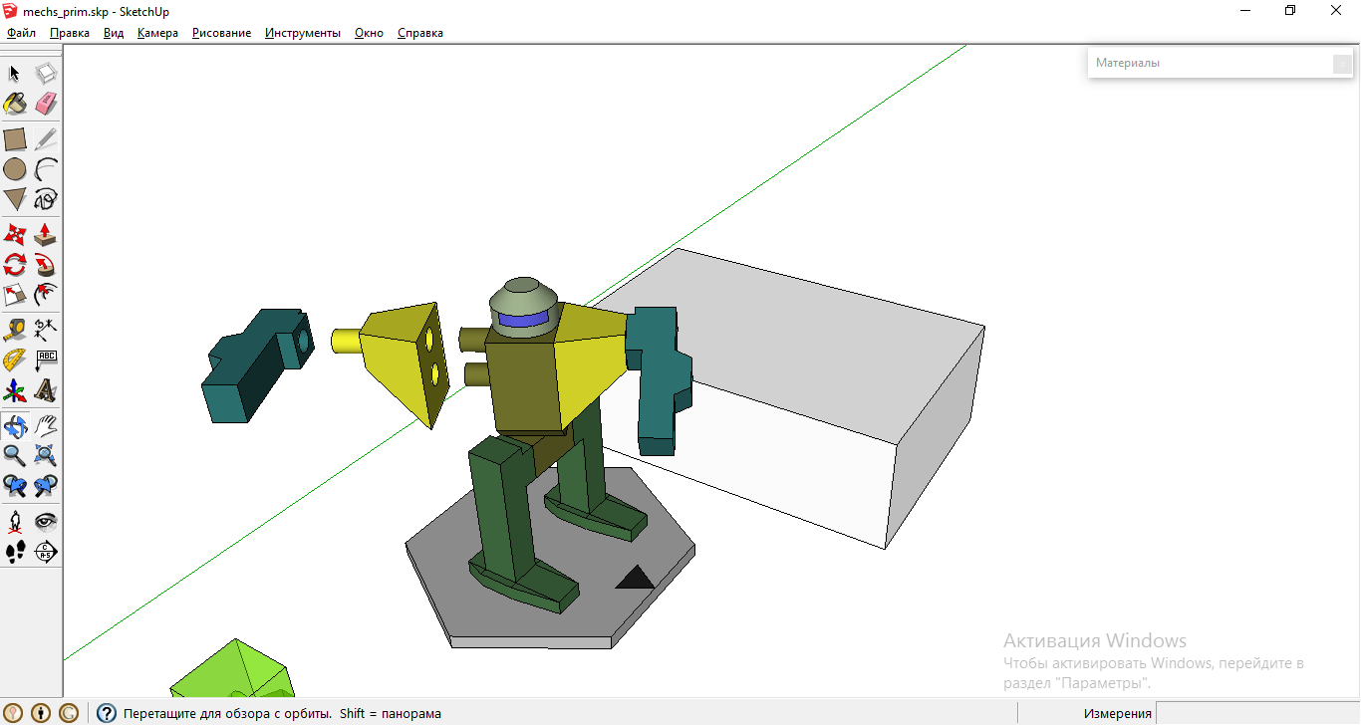
Task: Toggle the help instructor question icon
Action: (107, 713)
